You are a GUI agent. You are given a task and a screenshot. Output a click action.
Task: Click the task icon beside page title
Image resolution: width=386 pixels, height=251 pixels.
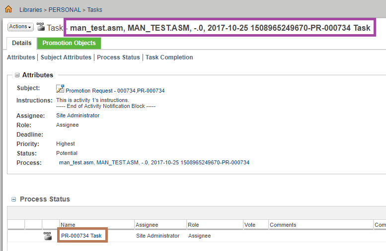[x=41, y=27]
